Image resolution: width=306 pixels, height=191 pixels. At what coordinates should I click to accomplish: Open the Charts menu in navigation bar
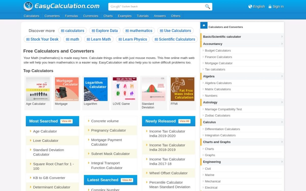108,16
